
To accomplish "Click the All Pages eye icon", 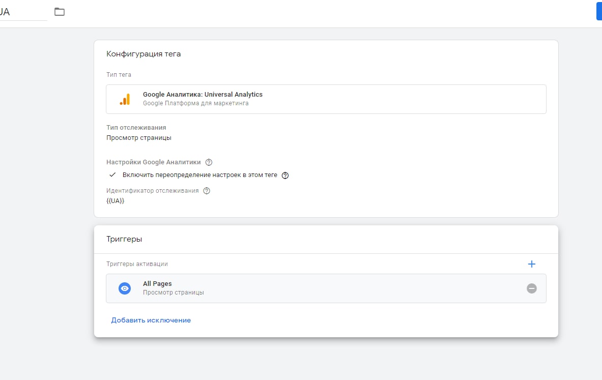I will tap(125, 288).
